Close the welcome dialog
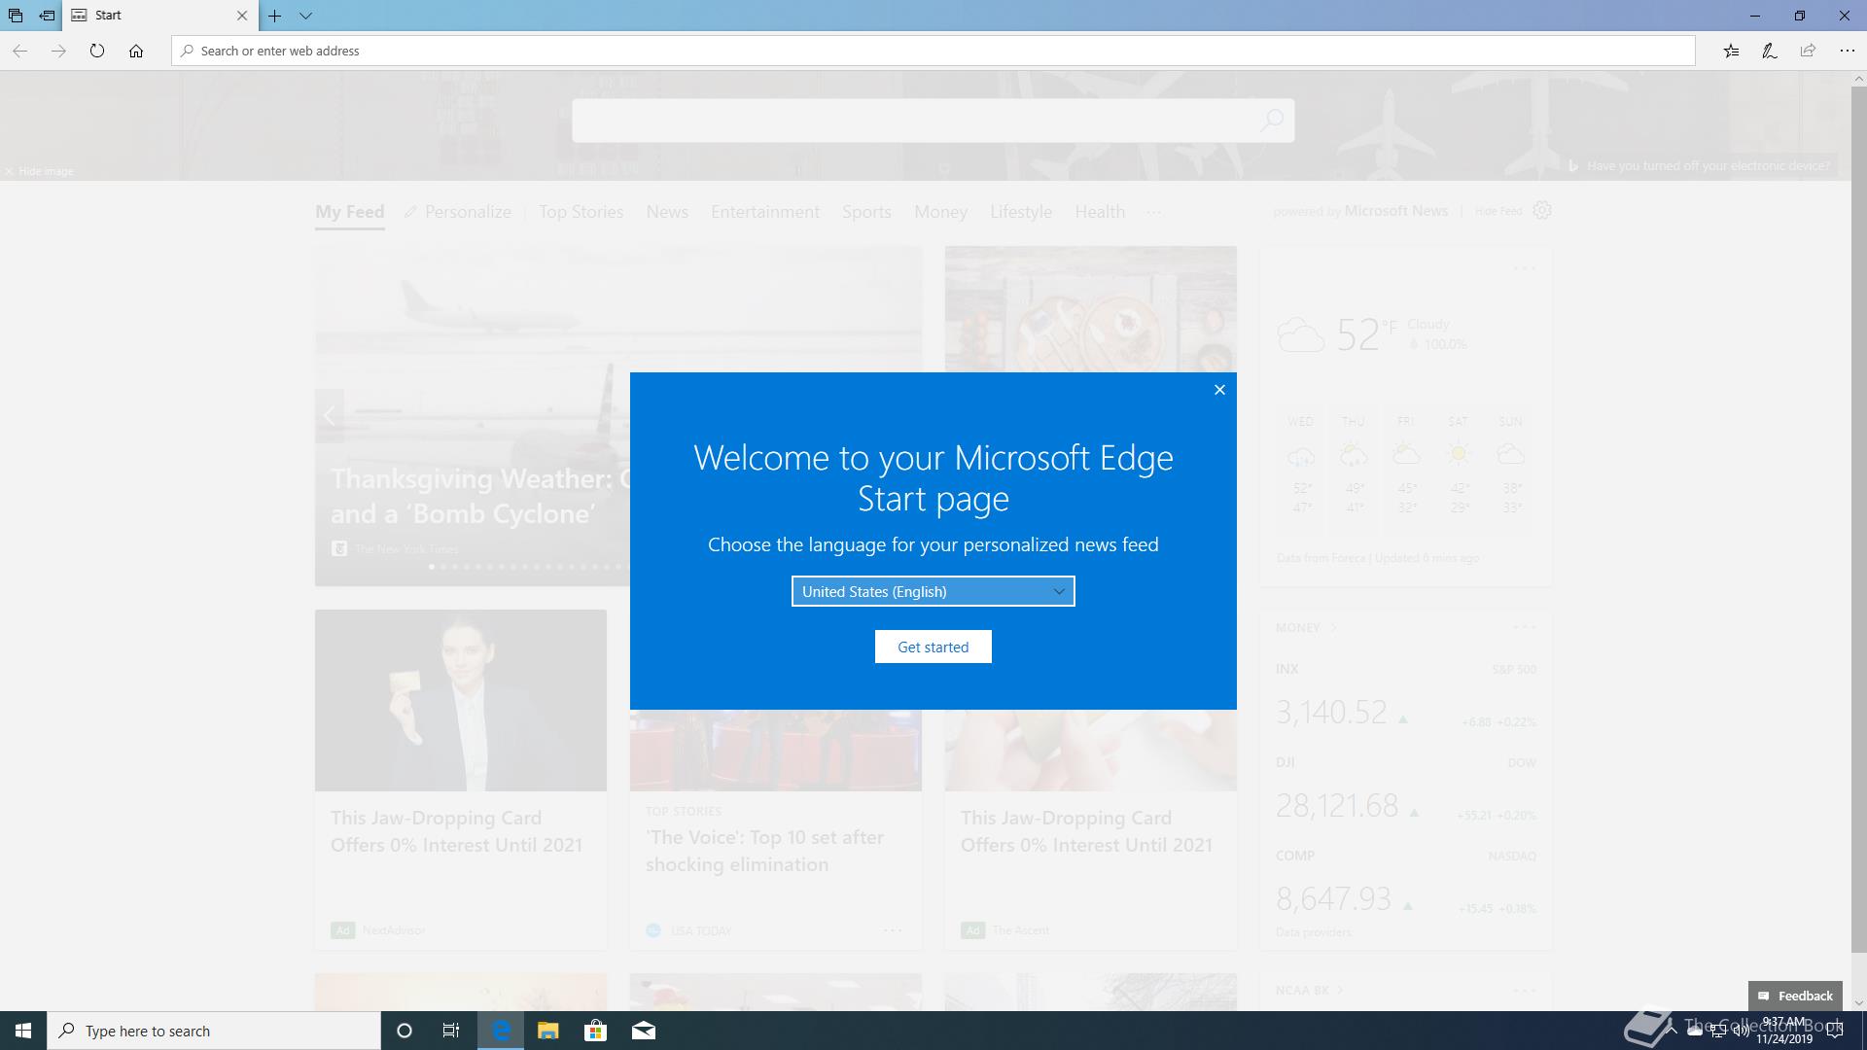Viewport: 1867px width, 1050px height. (1219, 390)
